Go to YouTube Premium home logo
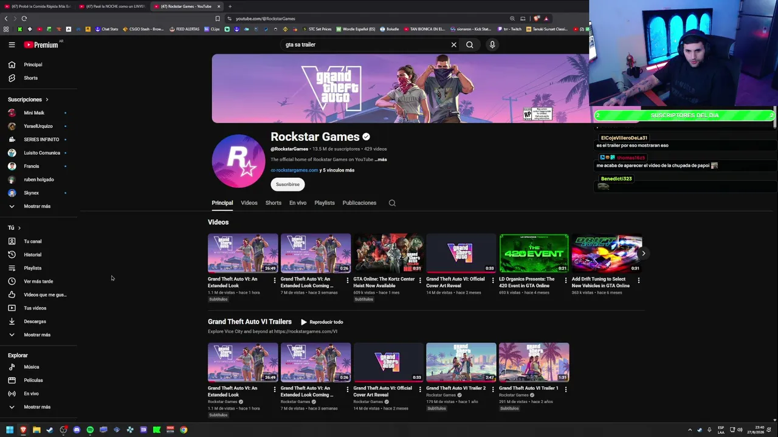 pyautogui.click(x=41, y=44)
